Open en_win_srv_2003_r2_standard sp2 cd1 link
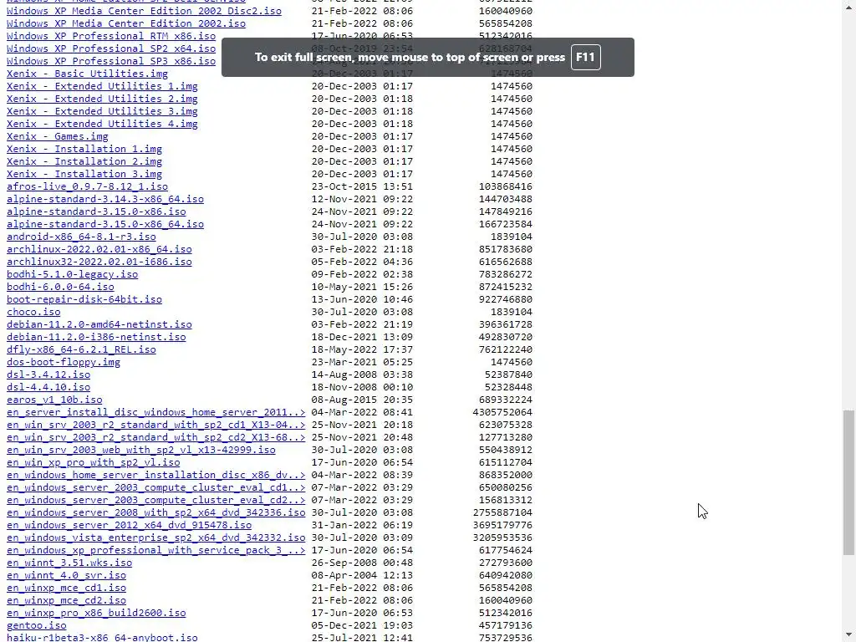 [x=155, y=425]
